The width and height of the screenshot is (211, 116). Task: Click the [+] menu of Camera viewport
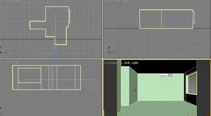click(106, 63)
